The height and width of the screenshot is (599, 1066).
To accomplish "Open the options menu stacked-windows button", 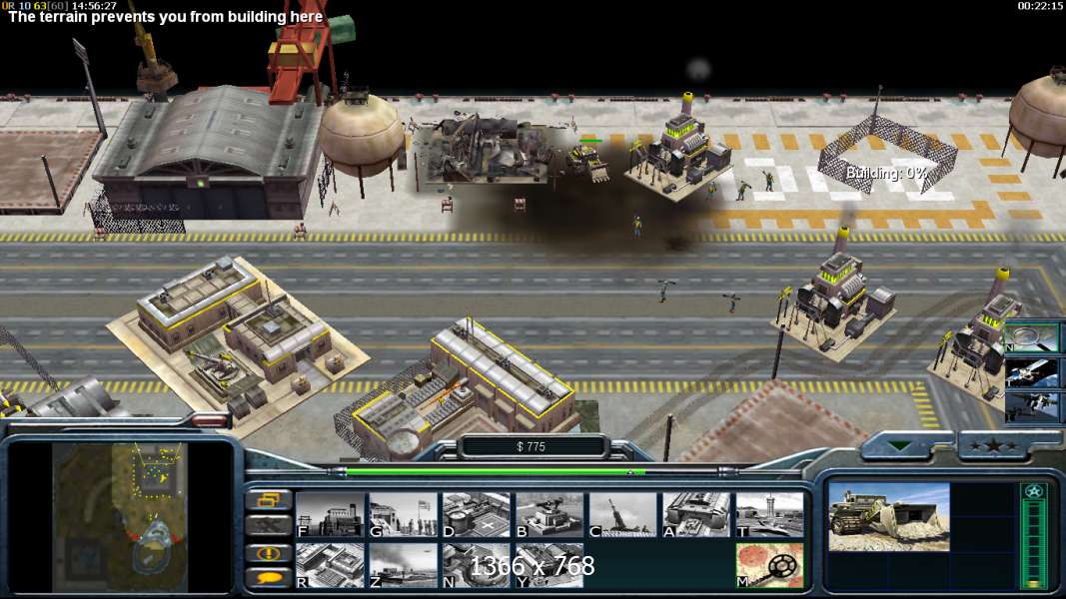I will pyautogui.click(x=269, y=500).
